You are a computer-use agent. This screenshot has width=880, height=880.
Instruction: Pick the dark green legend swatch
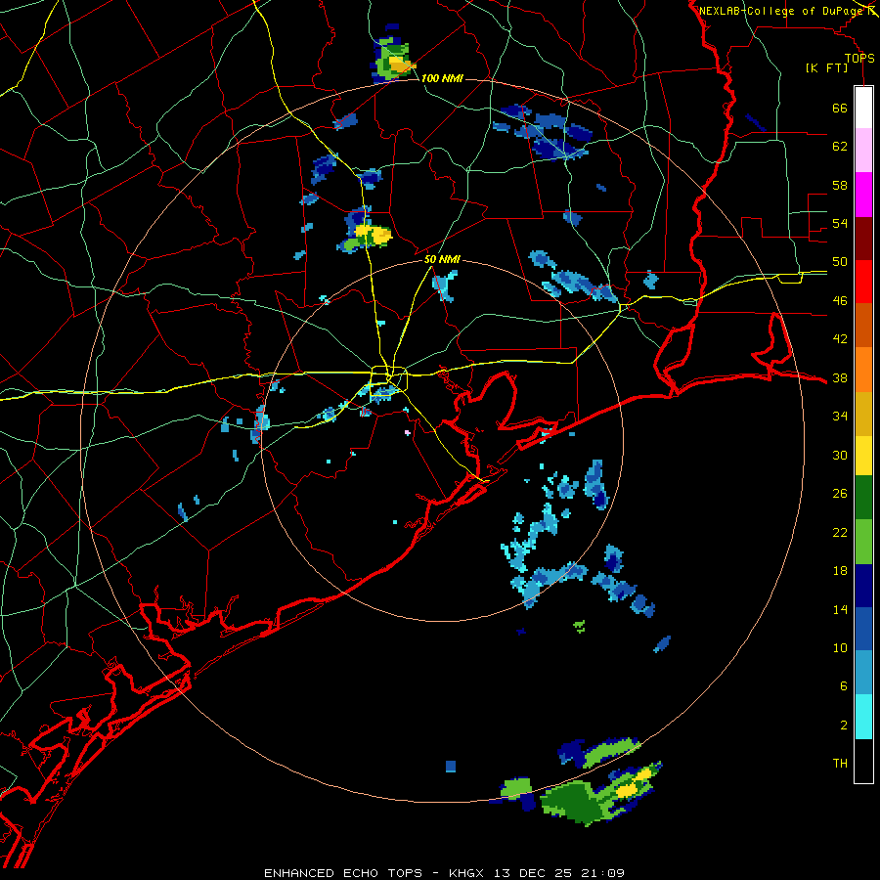(863, 498)
